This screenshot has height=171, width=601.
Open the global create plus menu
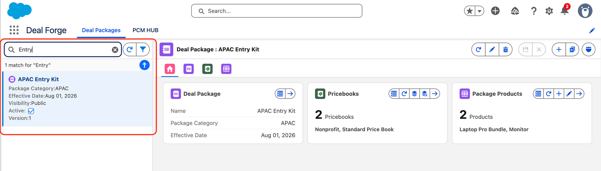click(495, 11)
